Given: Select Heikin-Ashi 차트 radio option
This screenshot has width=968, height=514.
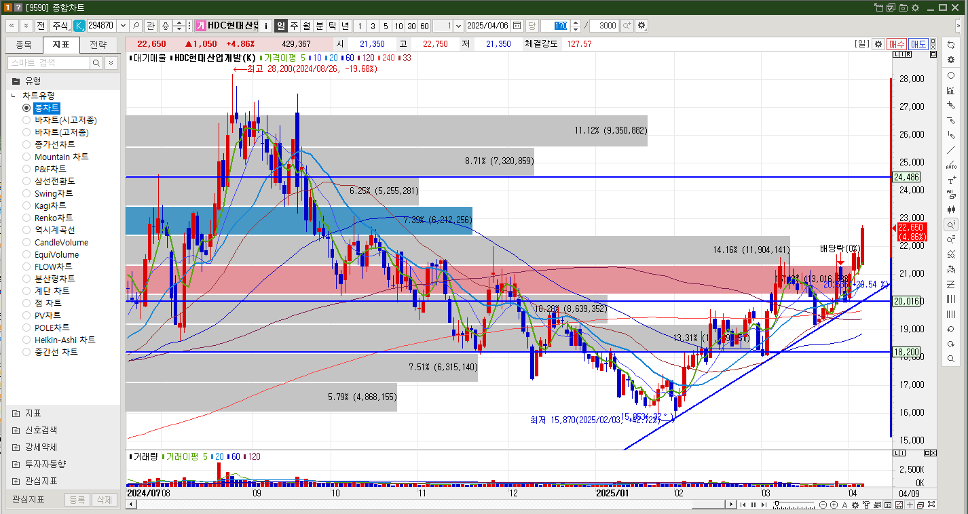Looking at the screenshot, I should (x=26, y=340).
